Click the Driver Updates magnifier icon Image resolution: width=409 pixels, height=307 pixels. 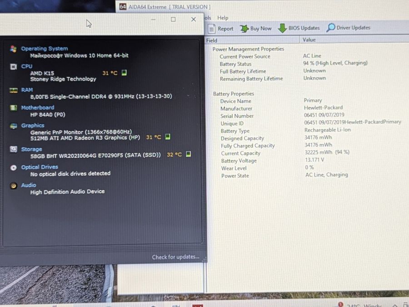tap(330, 28)
